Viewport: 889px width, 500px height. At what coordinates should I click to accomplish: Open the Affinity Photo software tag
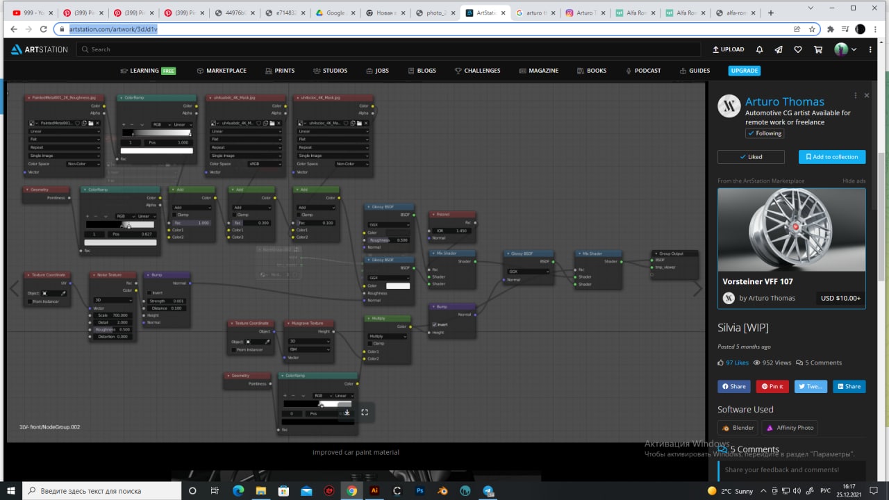click(790, 428)
